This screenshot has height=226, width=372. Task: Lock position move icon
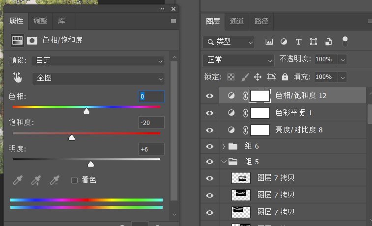tap(258, 77)
